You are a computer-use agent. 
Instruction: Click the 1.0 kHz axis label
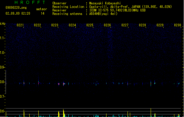tap(2, 52)
